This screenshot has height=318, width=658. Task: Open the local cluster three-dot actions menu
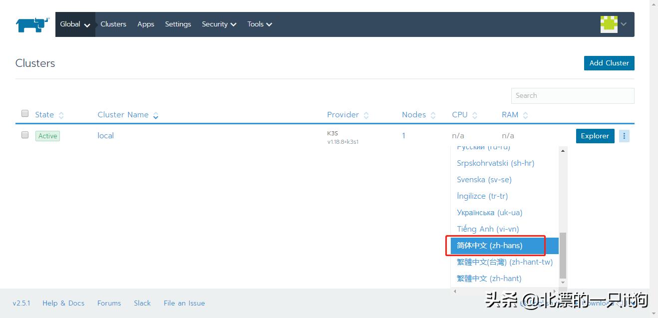(x=624, y=136)
